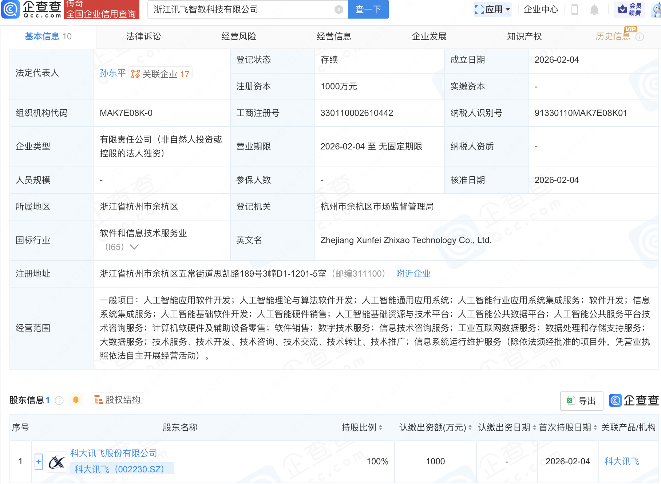This screenshot has height=484, width=661.
Task: Click the orange bell beside 股东信息
Action: [x=76, y=399]
